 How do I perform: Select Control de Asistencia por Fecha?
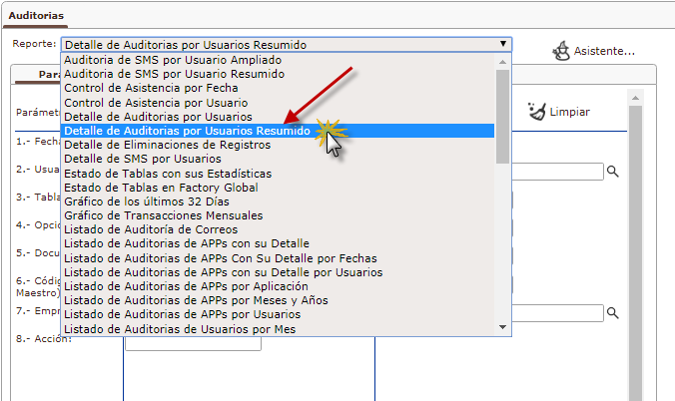pos(151,88)
